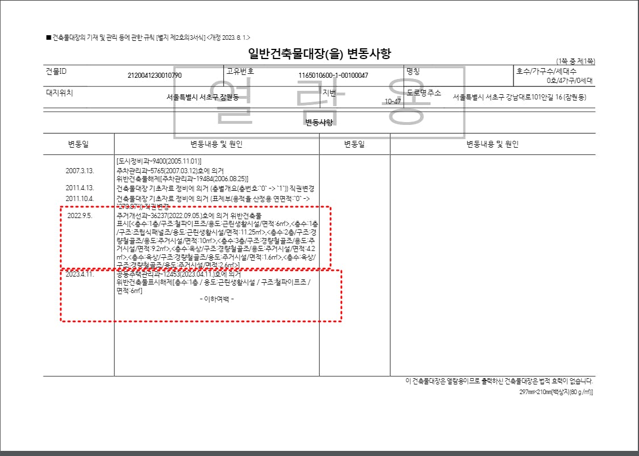Click the 고유번호 label
639x456 pixels.
(240, 72)
